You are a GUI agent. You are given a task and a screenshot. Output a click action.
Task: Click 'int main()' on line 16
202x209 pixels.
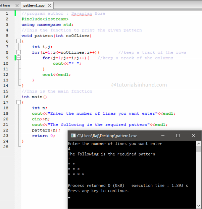click(34, 97)
